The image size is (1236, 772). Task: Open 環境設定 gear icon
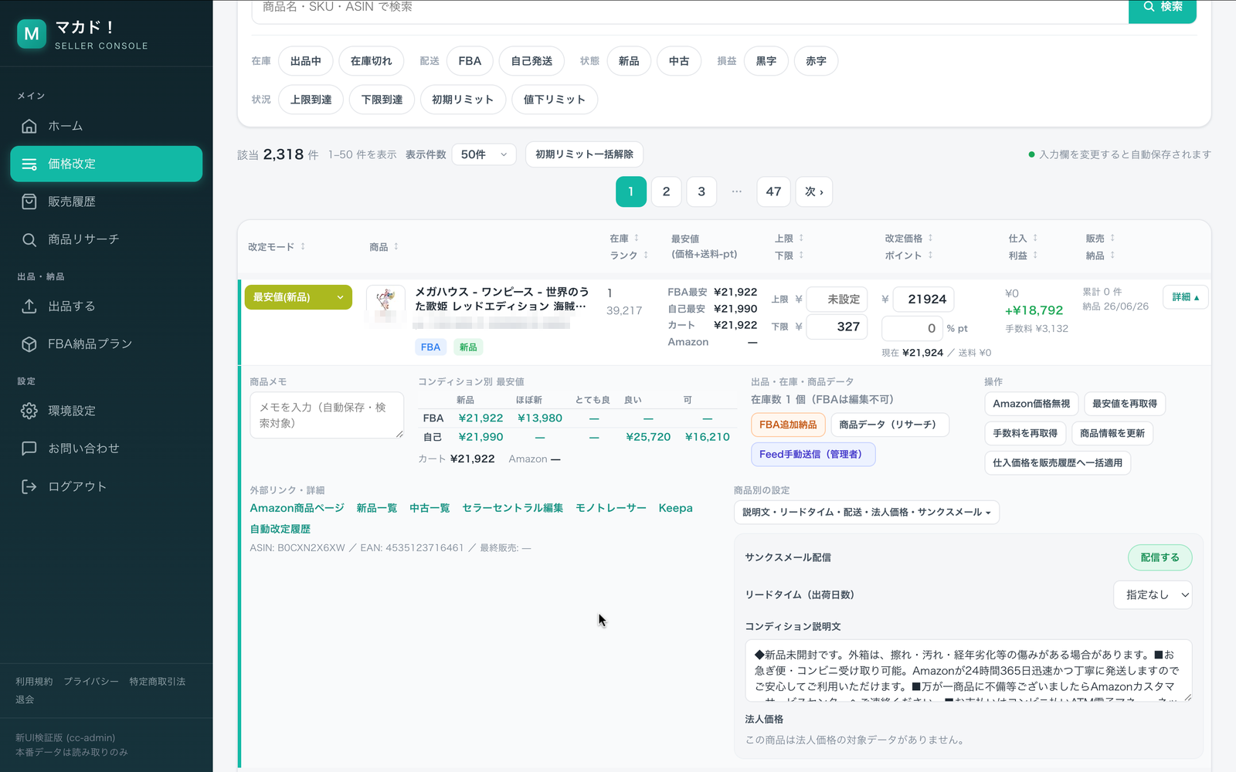click(x=29, y=411)
